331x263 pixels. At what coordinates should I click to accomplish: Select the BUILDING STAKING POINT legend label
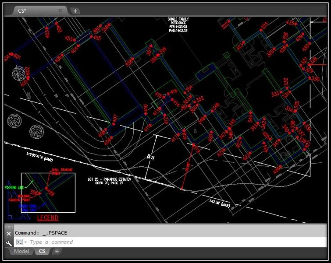click(20, 198)
